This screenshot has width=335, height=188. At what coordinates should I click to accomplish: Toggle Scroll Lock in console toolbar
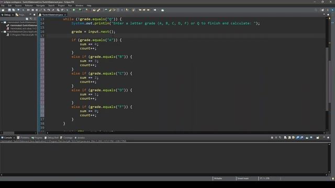[x=289, y=138]
